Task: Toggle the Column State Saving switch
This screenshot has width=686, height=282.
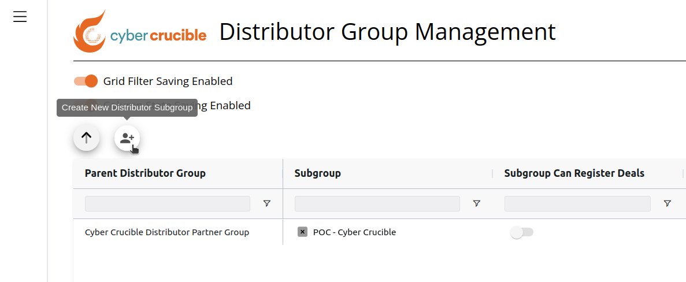Action: (86, 105)
